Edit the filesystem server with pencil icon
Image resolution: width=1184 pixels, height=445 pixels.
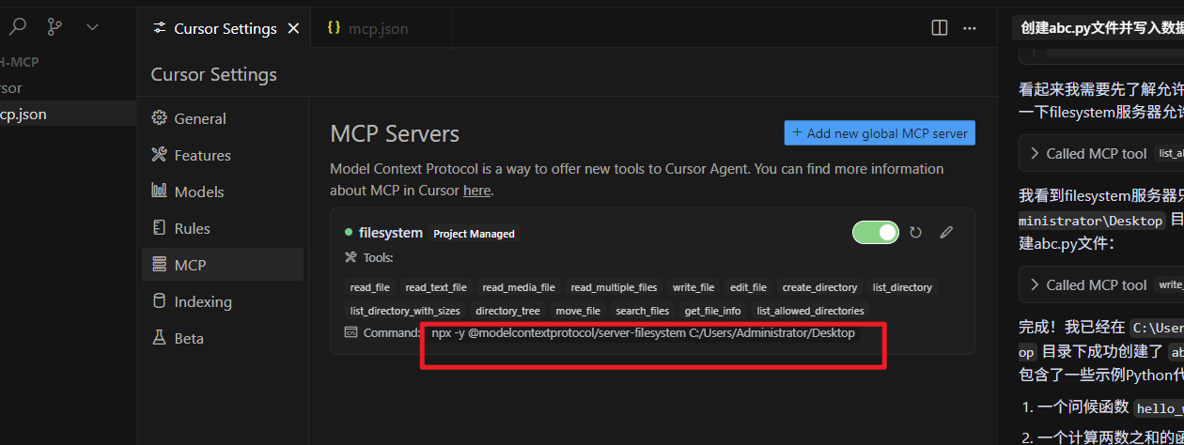(946, 232)
